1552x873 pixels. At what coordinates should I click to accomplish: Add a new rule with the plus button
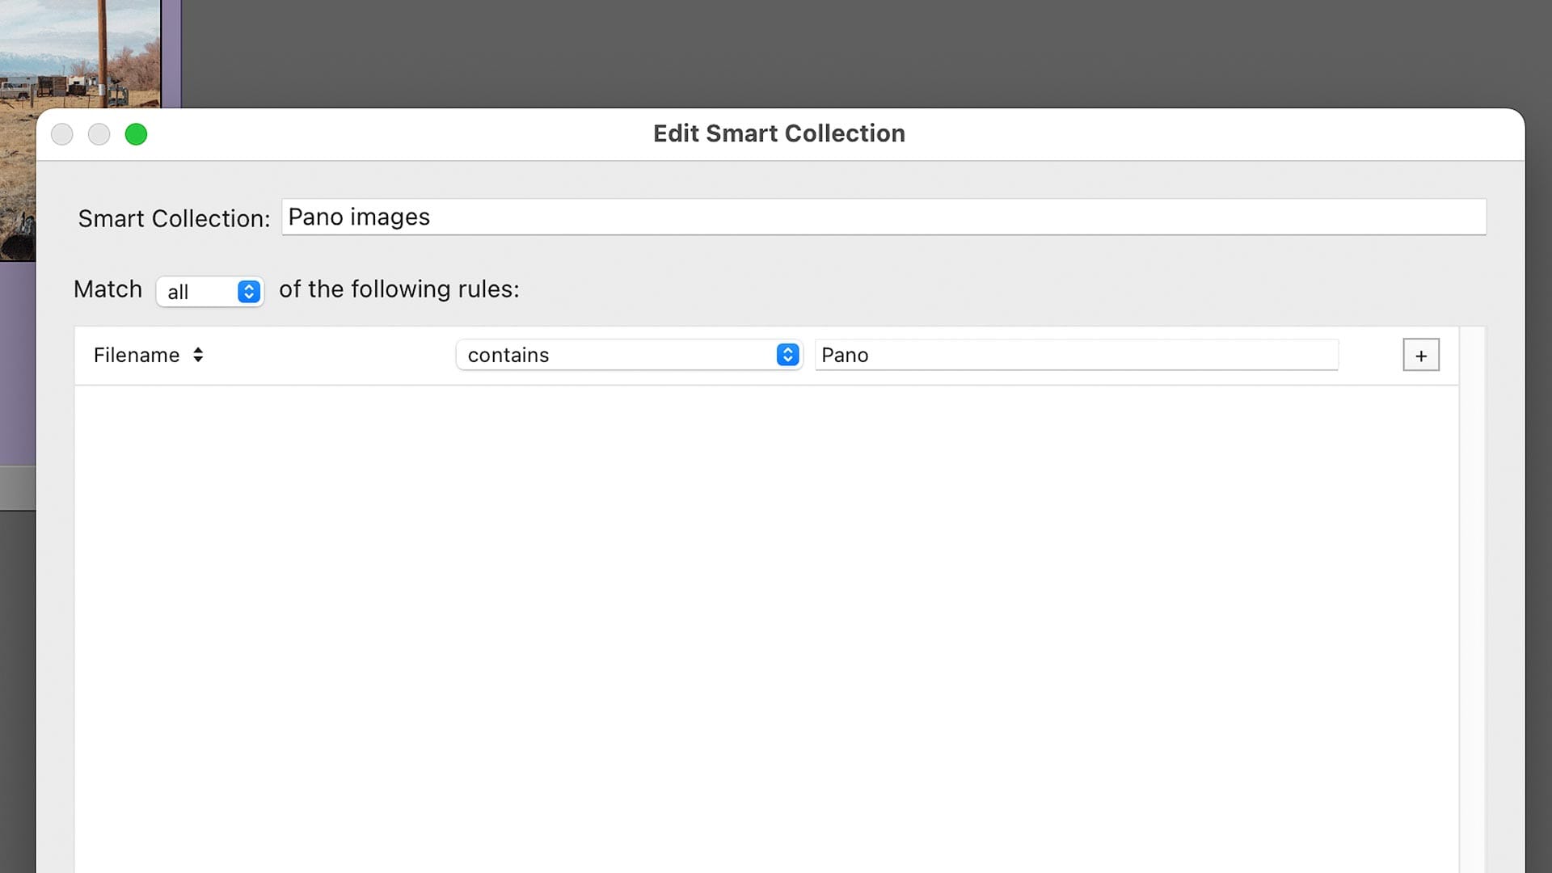tap(1420, 355)
